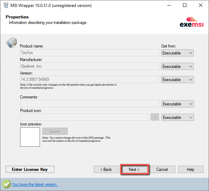Click the green checkmark status icon
This screenshot has height=191, width=209.
coord(6,184)
